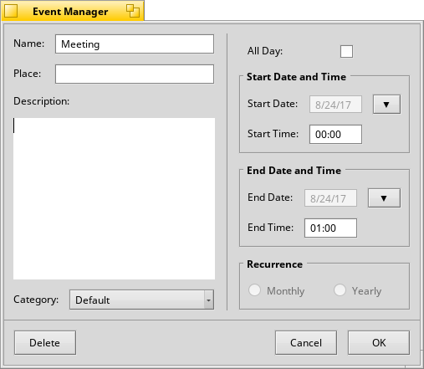Click the zoom icon in Event Manager tab
424x369 pixels.
click(x=133, y=11)
